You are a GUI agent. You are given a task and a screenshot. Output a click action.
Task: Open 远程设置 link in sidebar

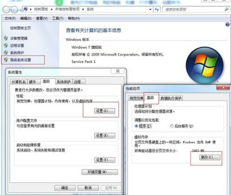(x=17, y=45)
